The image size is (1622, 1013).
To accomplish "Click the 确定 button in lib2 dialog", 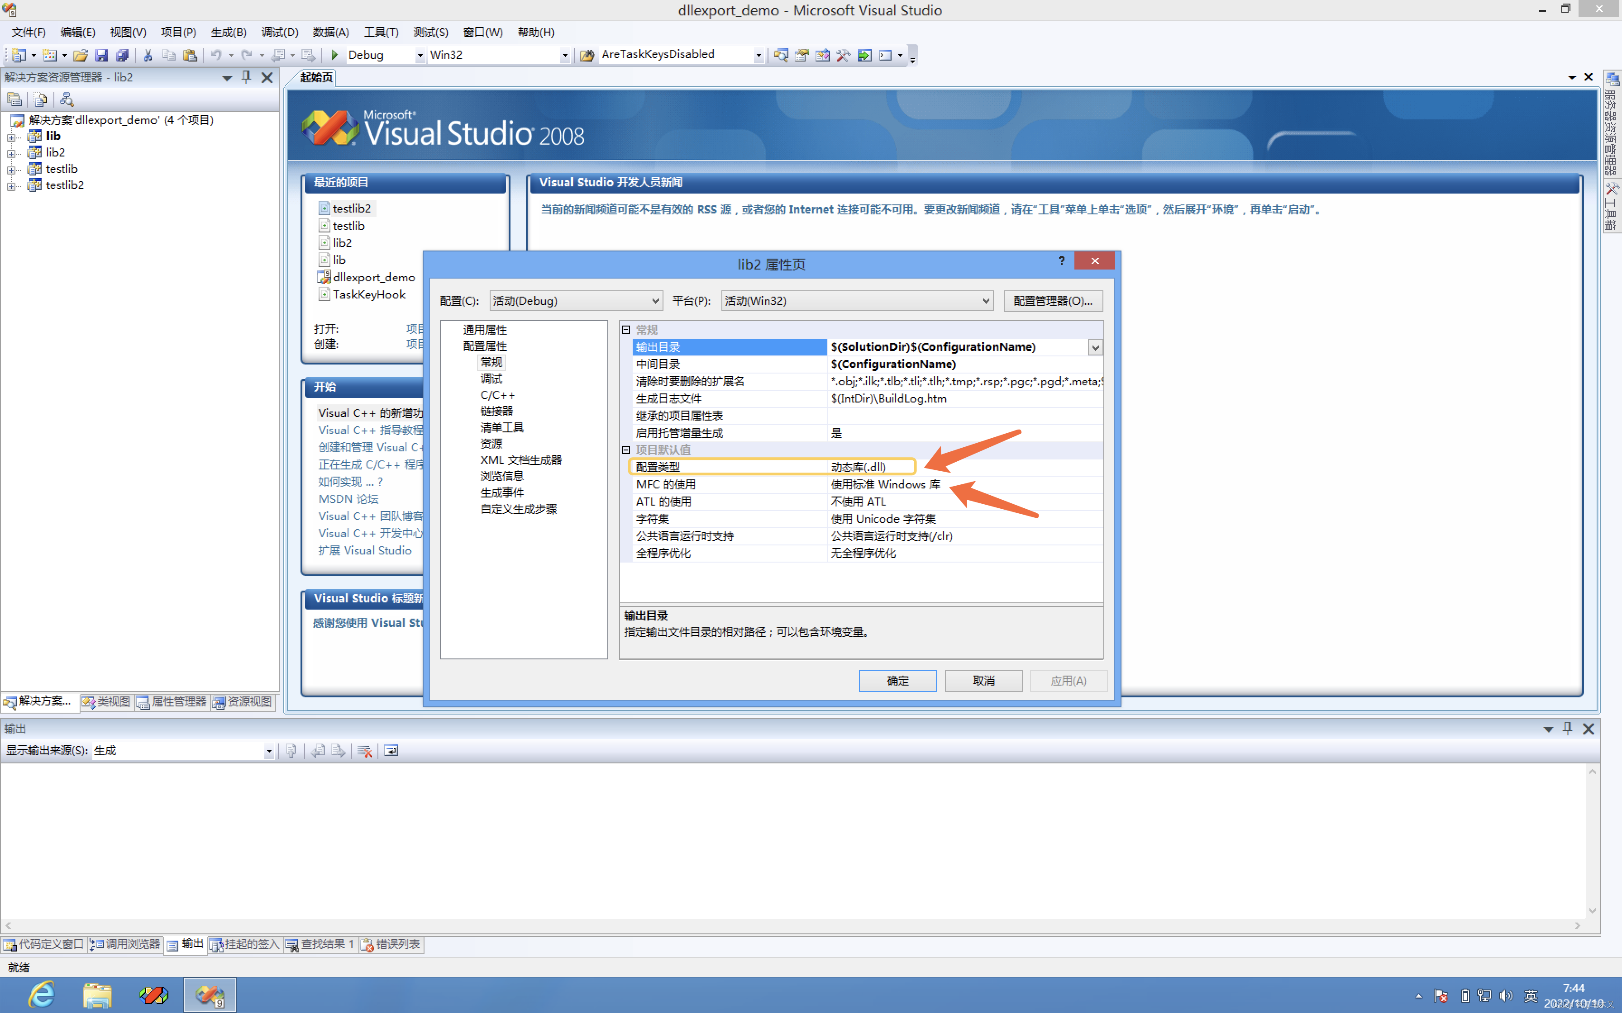I will pos(897,681).
